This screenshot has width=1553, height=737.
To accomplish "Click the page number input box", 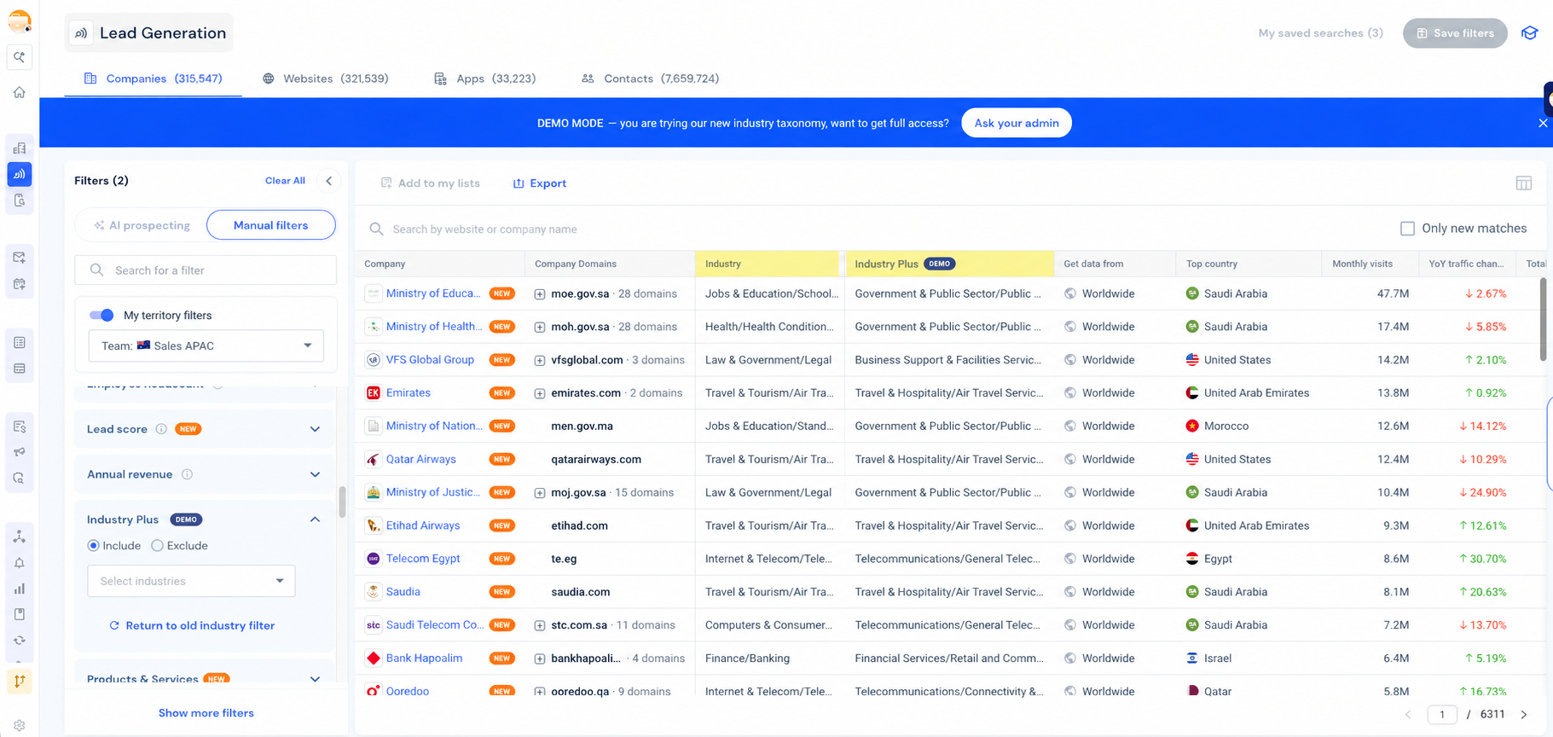I will 1442,715.
